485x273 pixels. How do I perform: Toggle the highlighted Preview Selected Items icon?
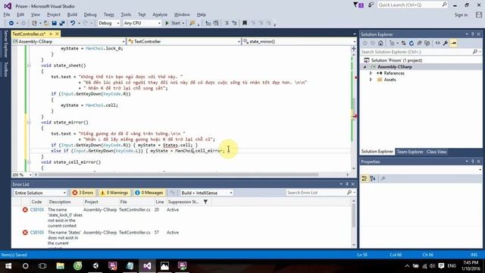tap(453, 43)
